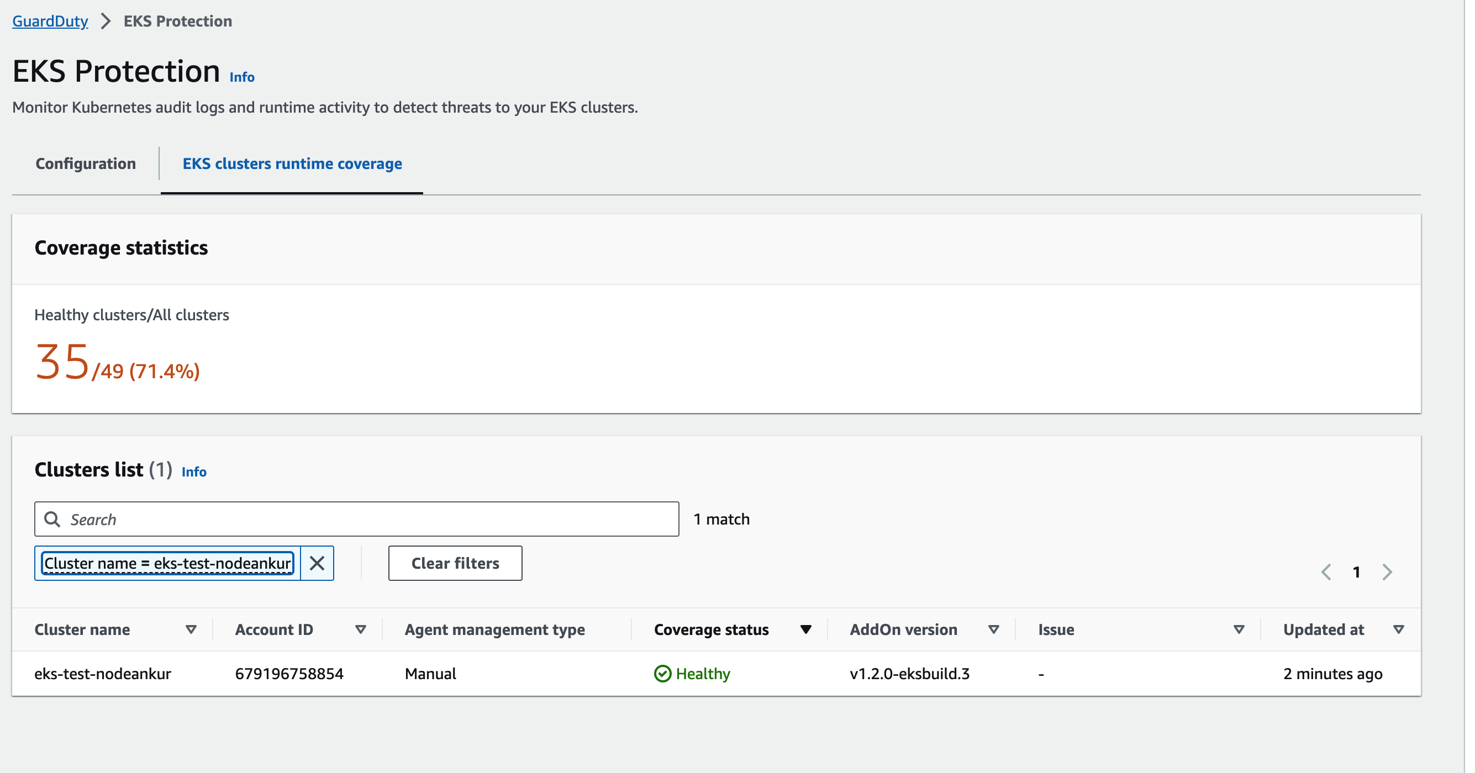Click the clear filter X icon on cluster name
The width and height of the screenshot is (1475, 773).
[x=316, y=563]
